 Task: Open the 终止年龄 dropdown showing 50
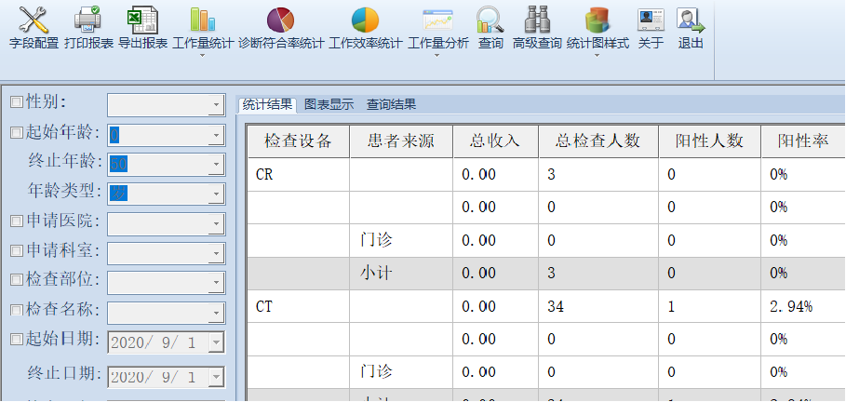[x=216, y=165]
